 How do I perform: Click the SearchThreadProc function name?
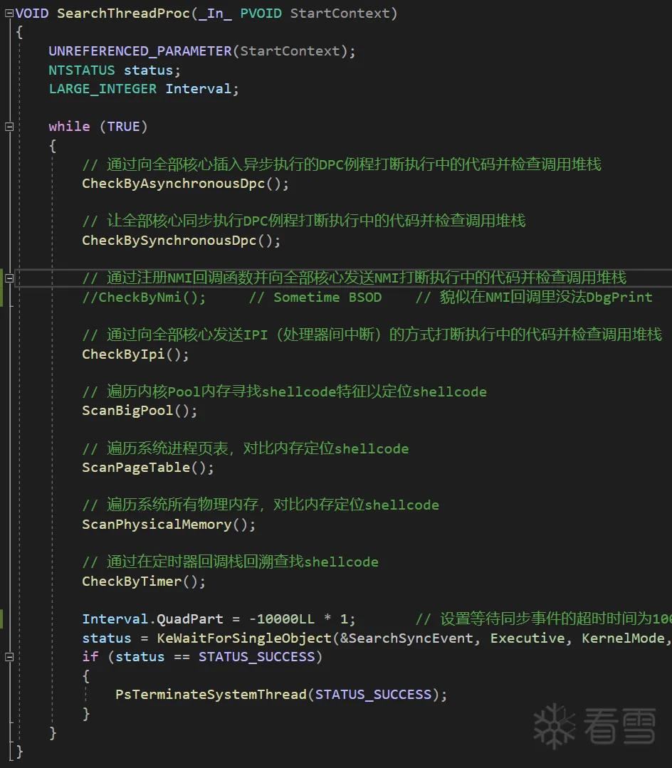point(123,14)
